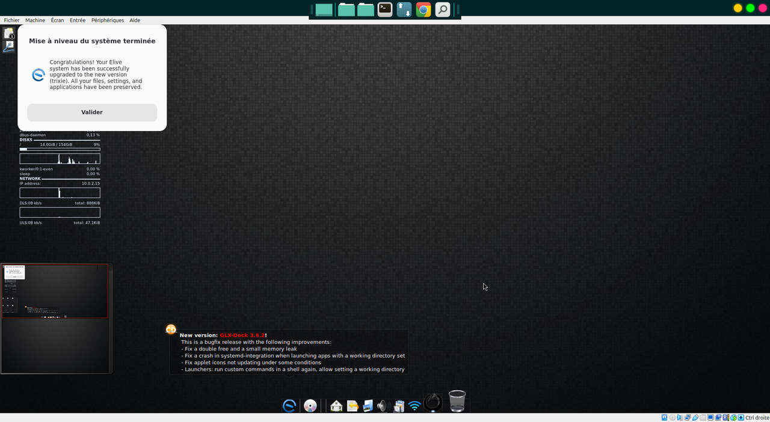Click the document icon with badge at top-left
770x422 pixels.
click(9, 34)
